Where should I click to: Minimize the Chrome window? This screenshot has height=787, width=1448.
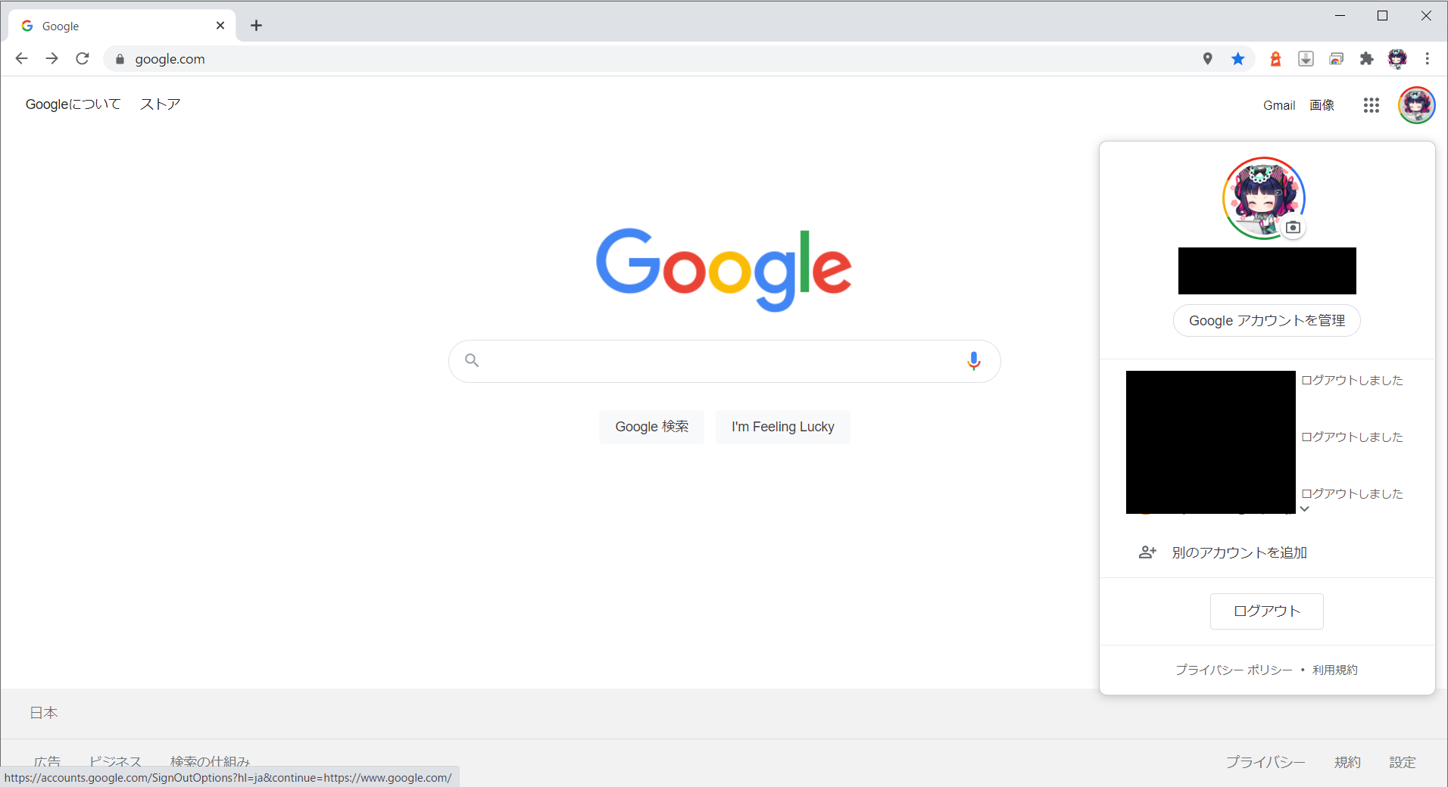1340,16
